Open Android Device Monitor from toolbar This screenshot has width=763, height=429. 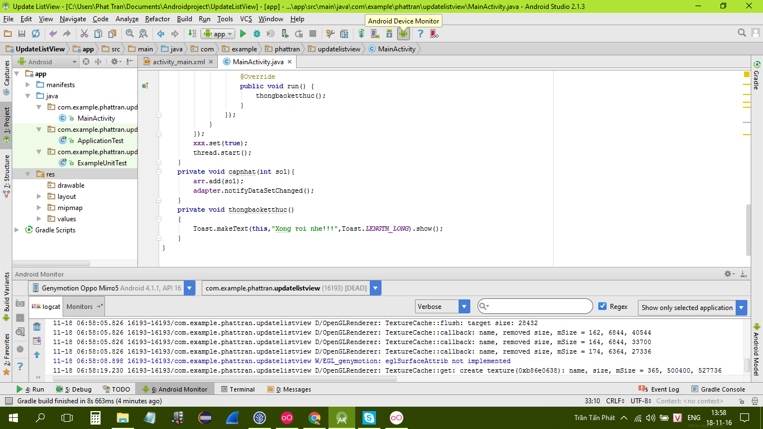coord(403,34)
